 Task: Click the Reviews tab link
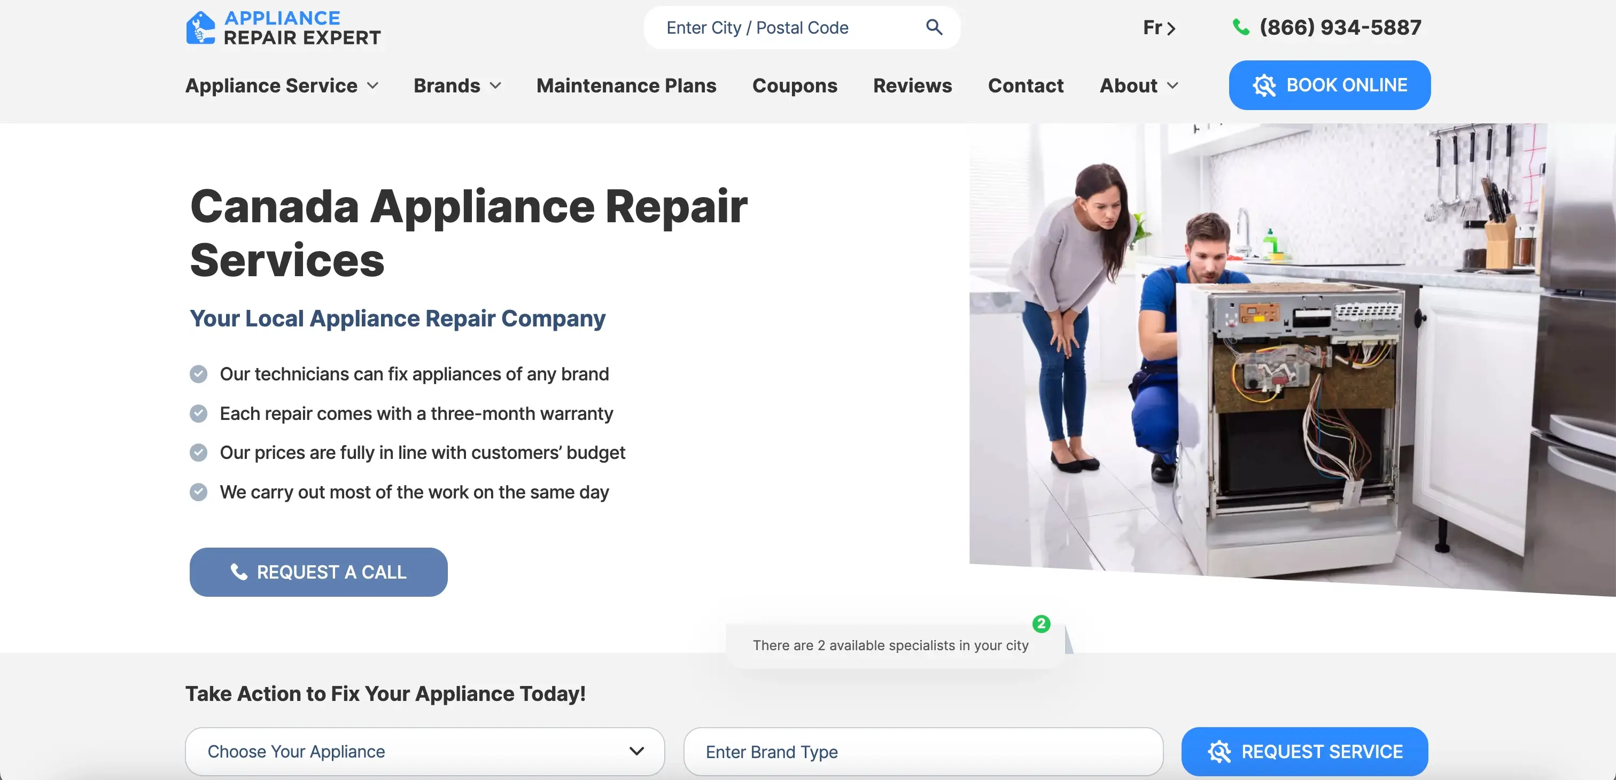pos(912,85)
